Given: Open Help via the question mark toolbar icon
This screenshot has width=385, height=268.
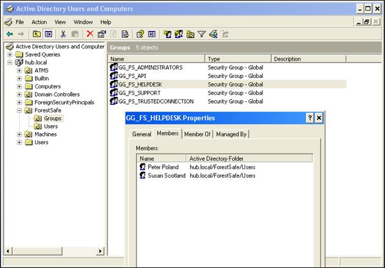Looking at the screenshot, I should [x=140, y=34].
